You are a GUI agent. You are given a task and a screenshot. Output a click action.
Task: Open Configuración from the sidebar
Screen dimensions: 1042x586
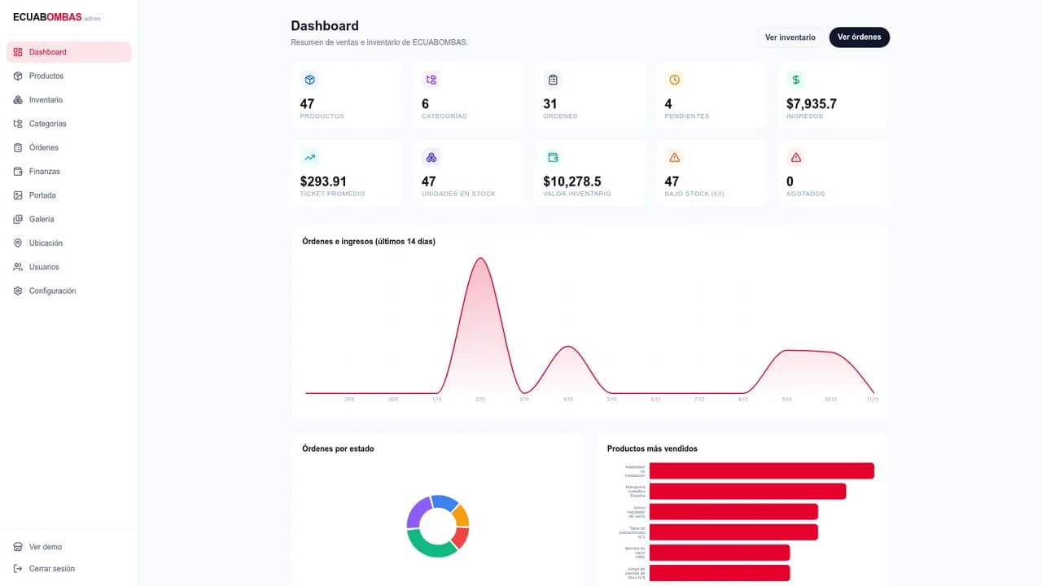tap(69, 291)
